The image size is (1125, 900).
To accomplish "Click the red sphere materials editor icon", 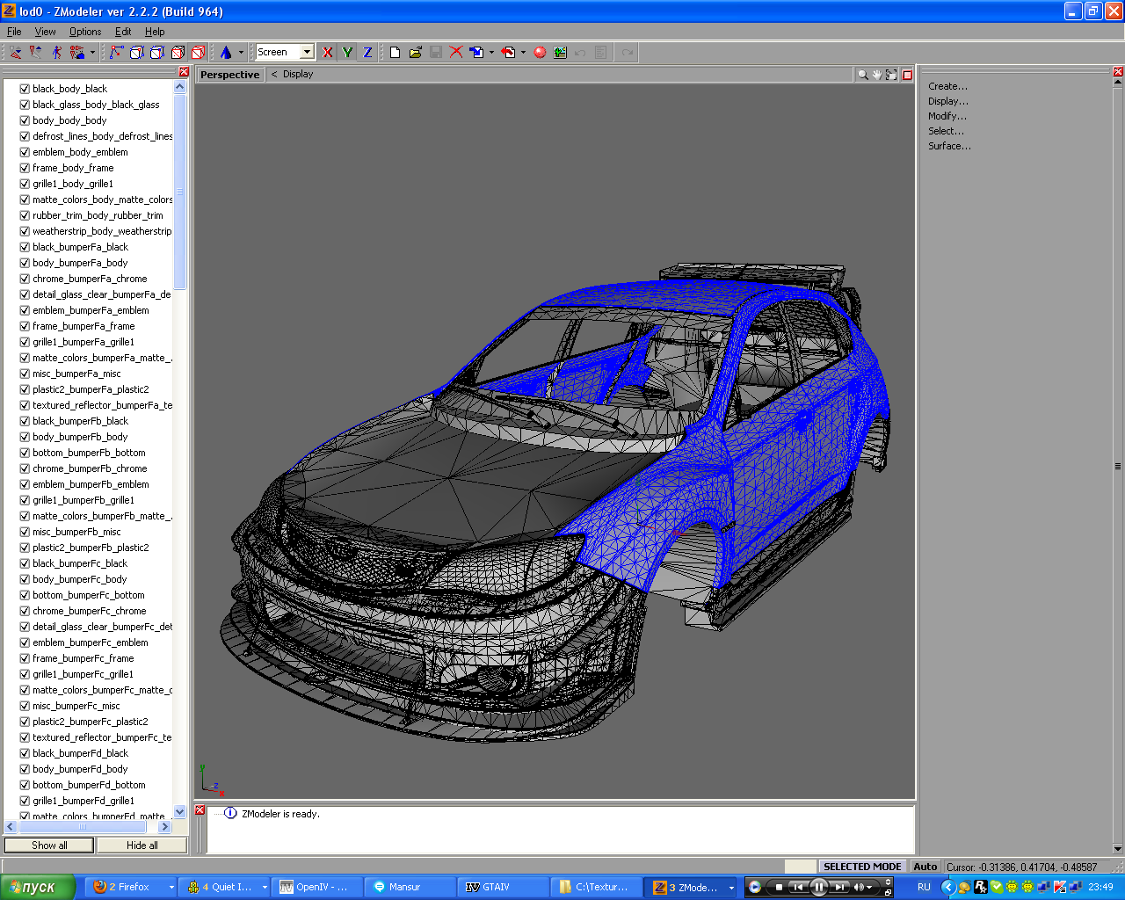I will [540, 53].
